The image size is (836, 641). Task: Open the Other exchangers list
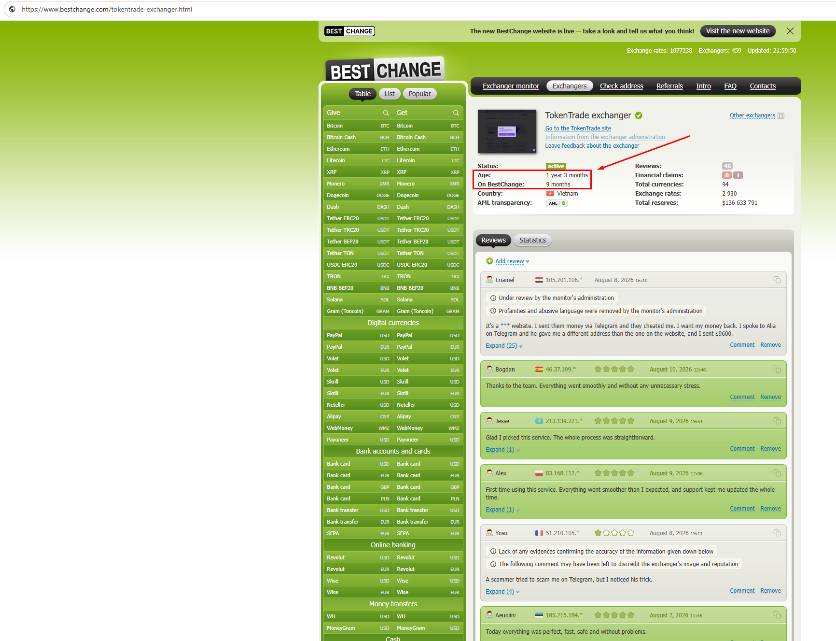click(x=752, y=115)
